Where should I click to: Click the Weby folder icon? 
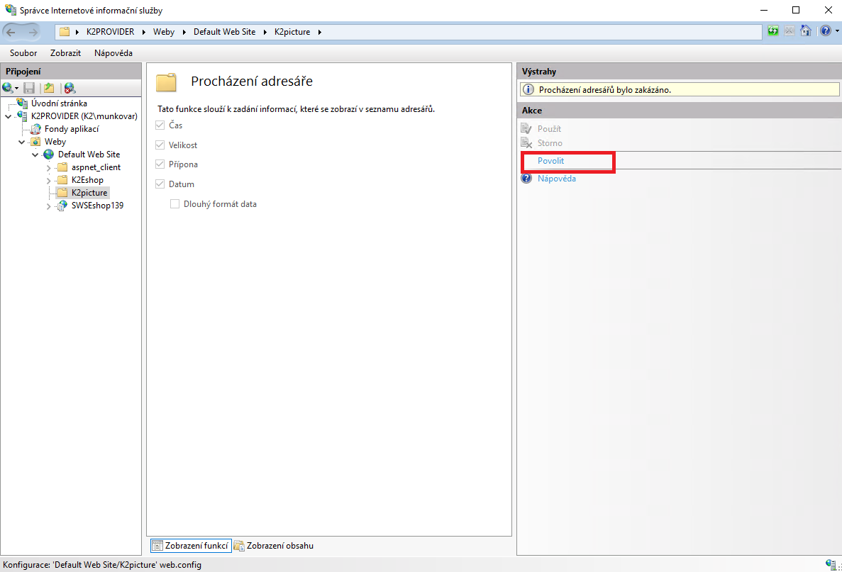point(35,142)
